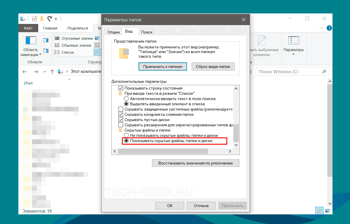Click the "Применить" button at the dialog bottom
This screenshot has width=350, height=224.
233,206
